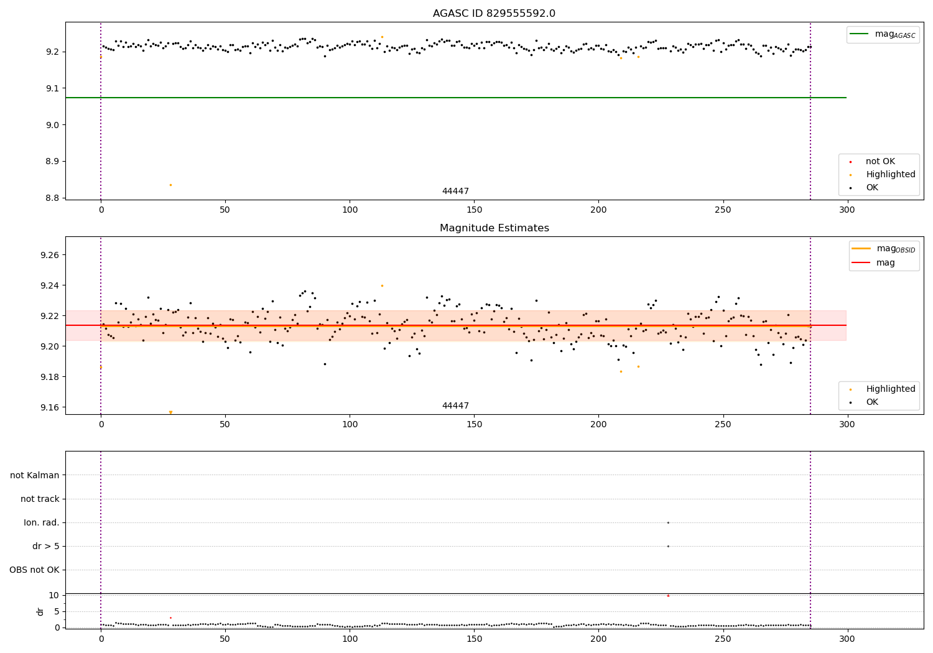Click the '44447' label in the top plot

(455, 192)
